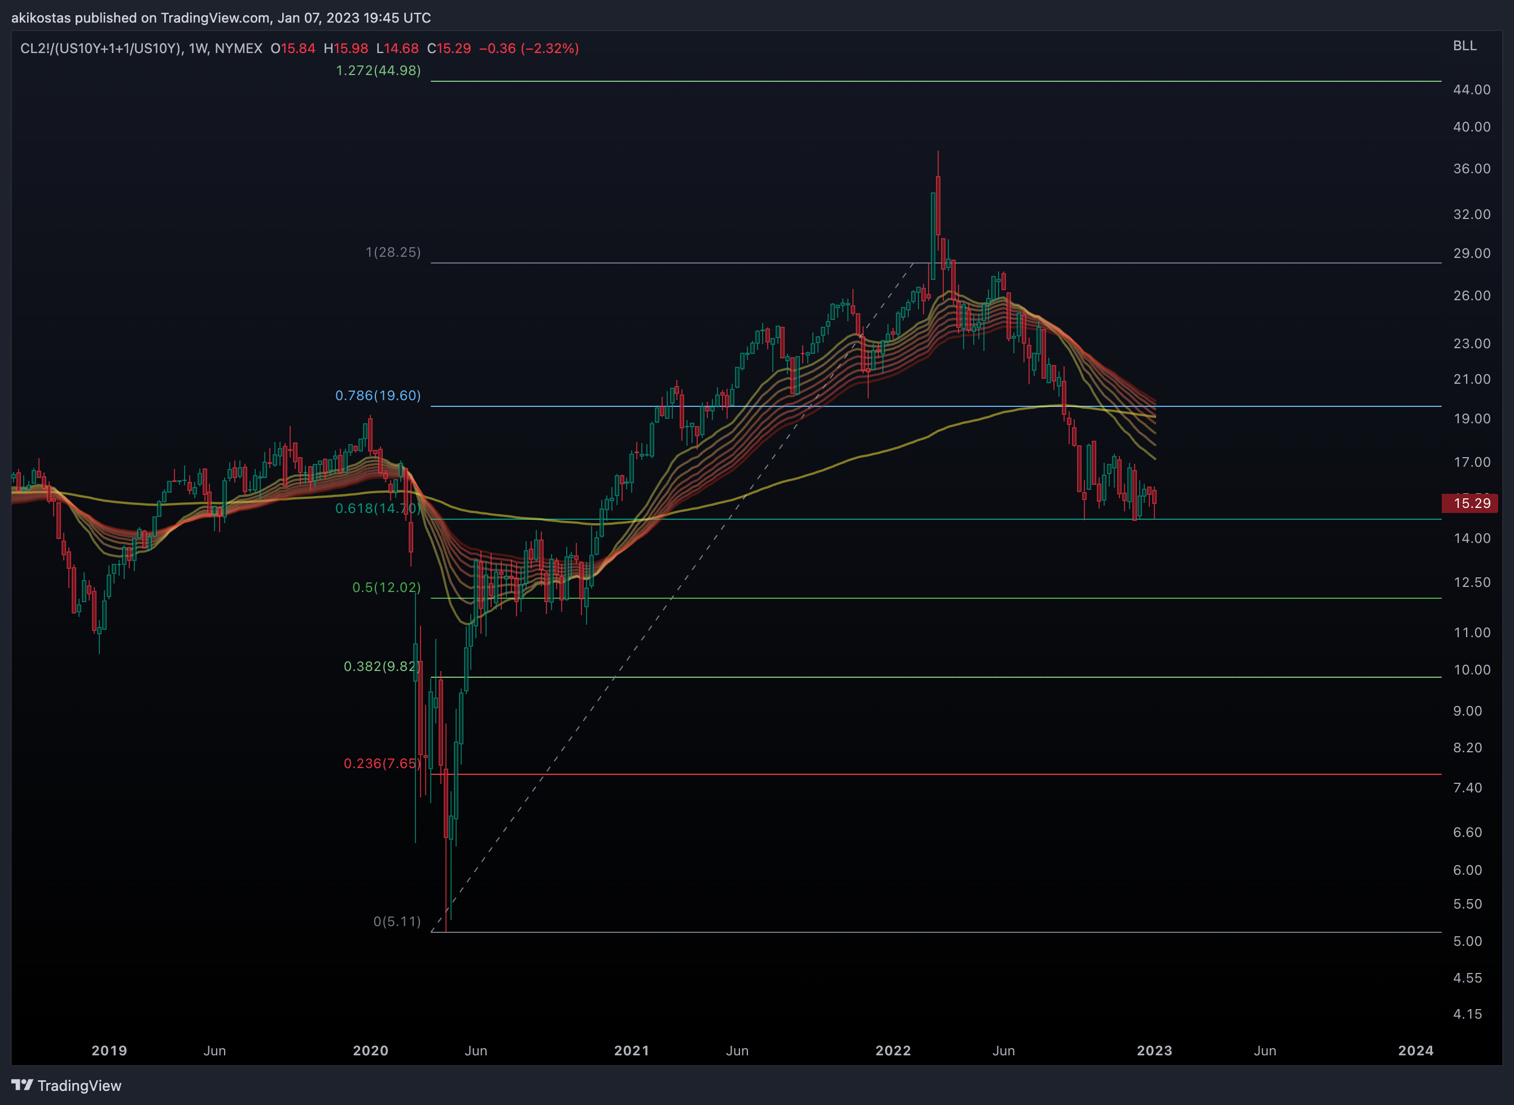
Task: Click the 14.00 price axis label
Action: click(x=1472, y=538)
